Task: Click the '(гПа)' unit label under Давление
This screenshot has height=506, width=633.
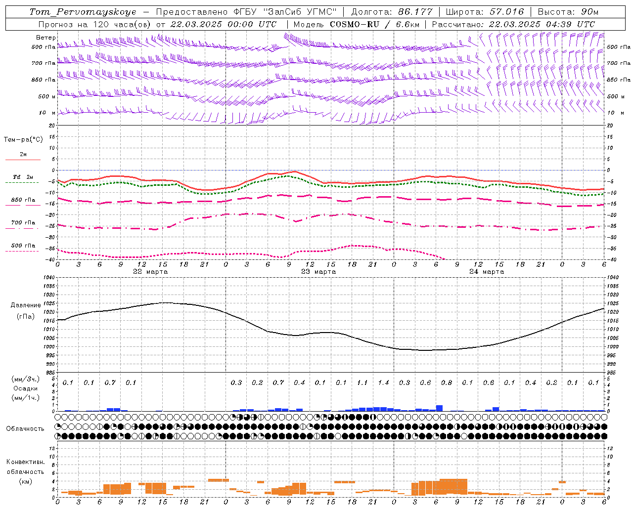Action: pyautogui.click(x=26, y=317)
